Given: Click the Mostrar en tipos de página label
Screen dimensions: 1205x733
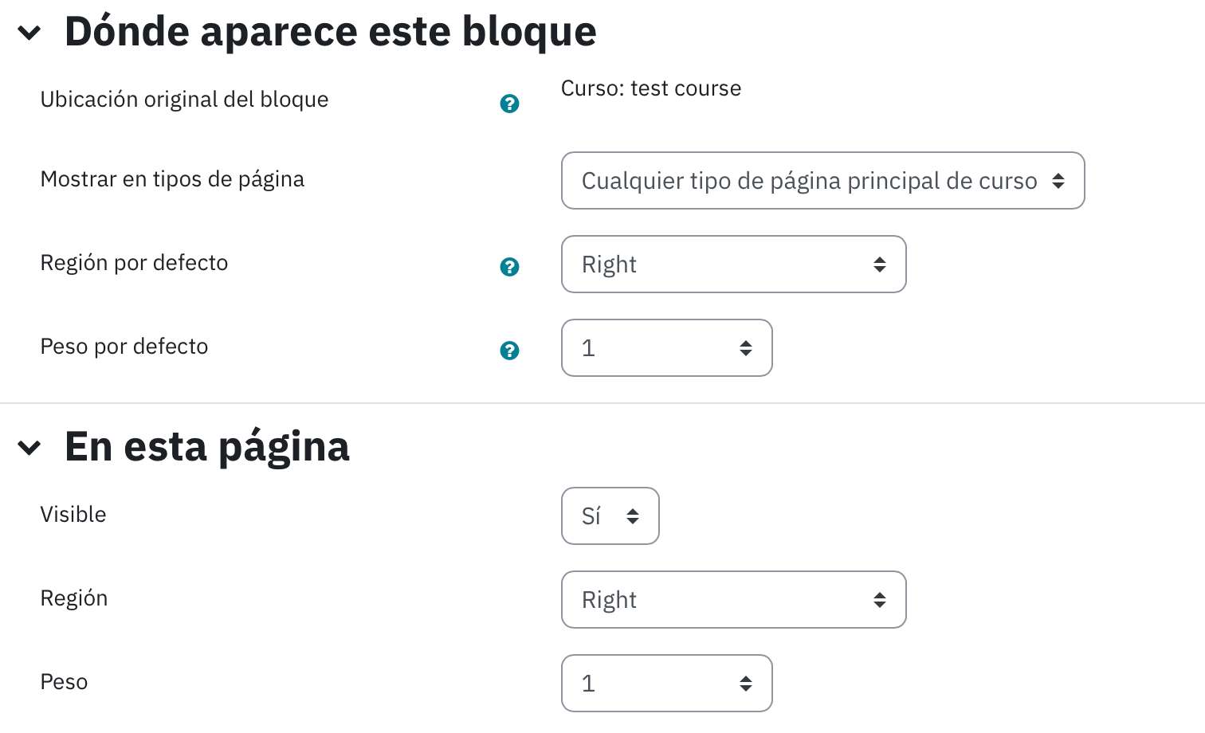Looking at the screenshot, I should tap(172, 179).
